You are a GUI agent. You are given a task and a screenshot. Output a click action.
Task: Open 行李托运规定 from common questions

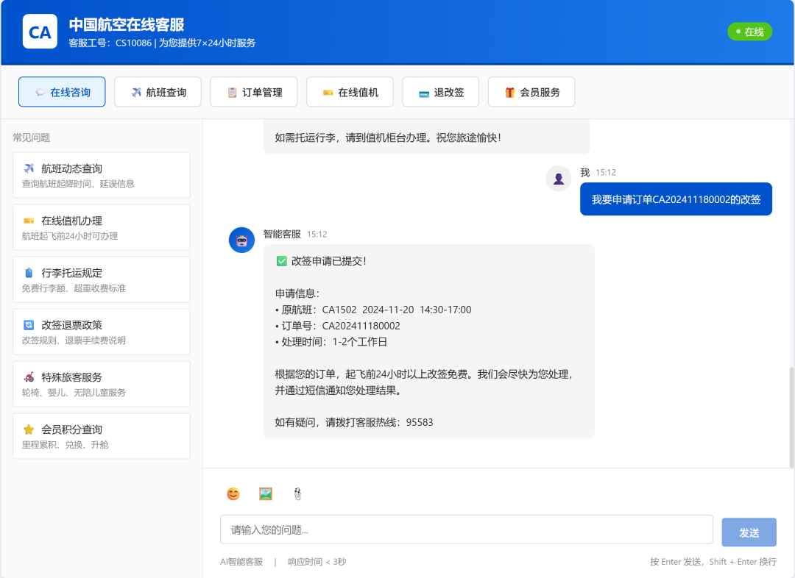pyautogui.click(x=101, y=279)
